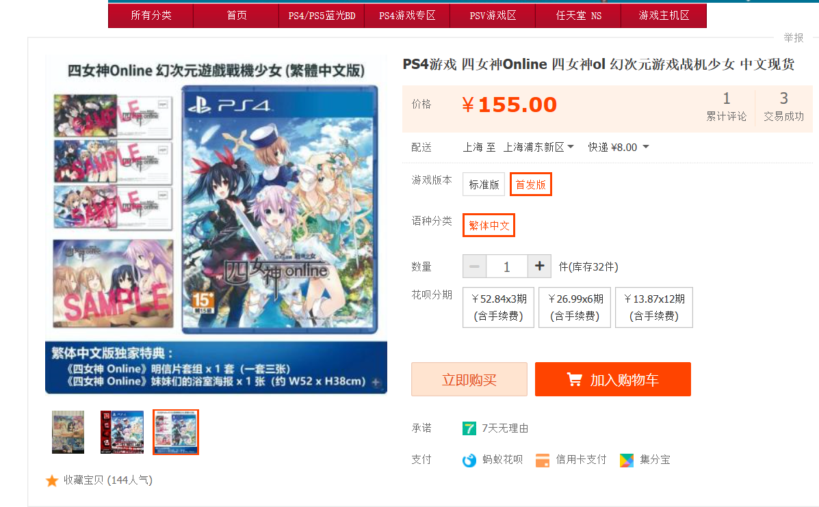Select the first product thumbnail image
The height and width of the screenshot is (507, 819).
68,432
